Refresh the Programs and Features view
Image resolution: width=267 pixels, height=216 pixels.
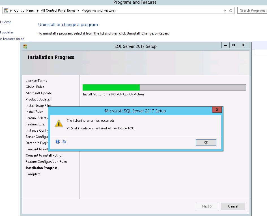click(231, 10)
